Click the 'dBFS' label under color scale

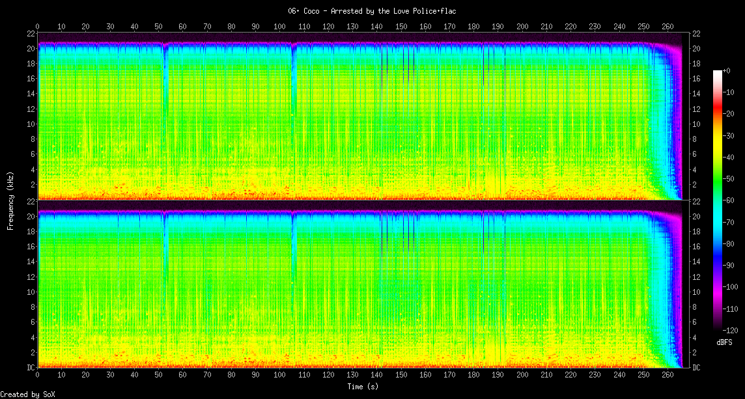pyautogui.click(x=724, y=342)
